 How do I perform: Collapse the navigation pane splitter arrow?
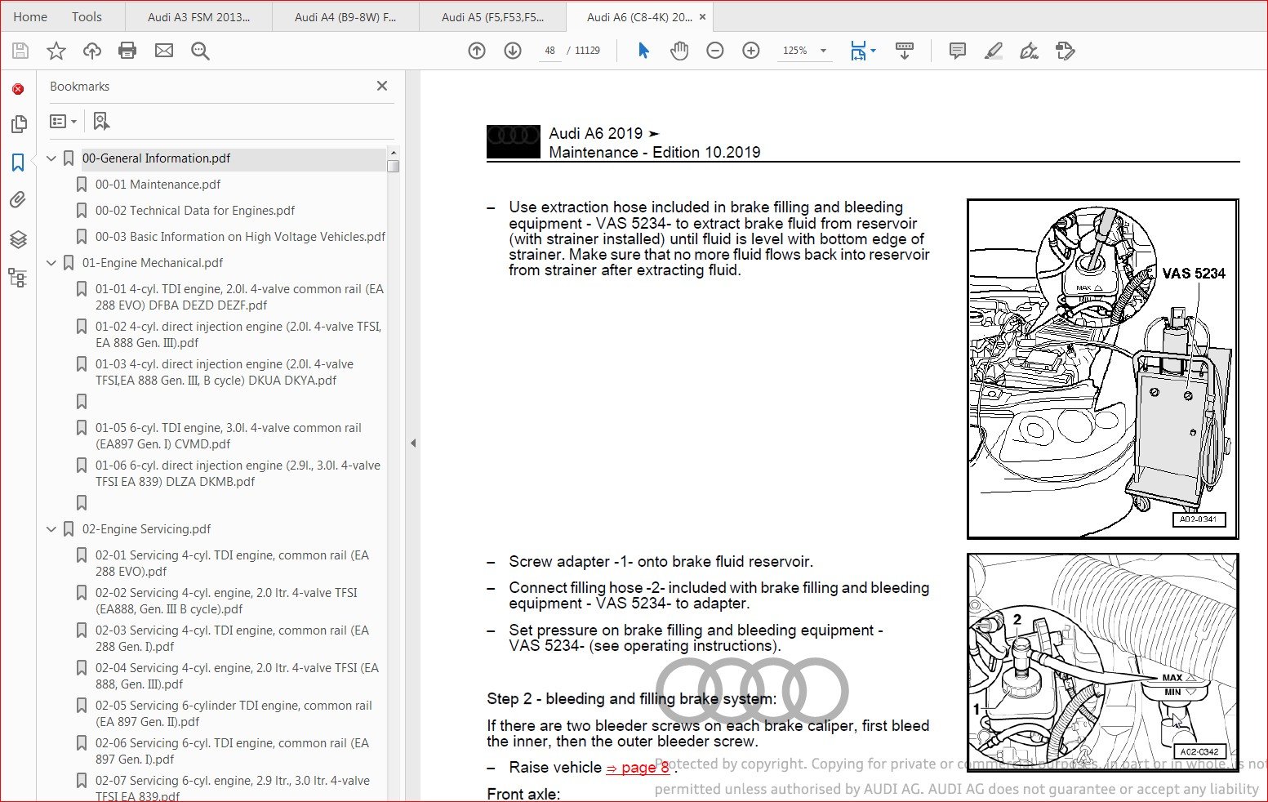pos(413,443)
